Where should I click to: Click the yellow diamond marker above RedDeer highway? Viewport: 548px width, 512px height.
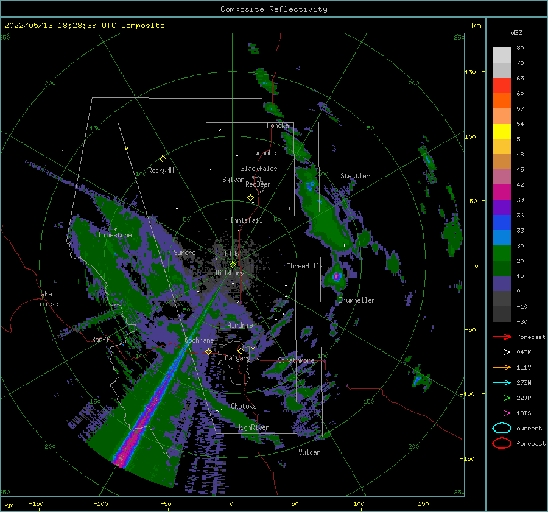[x=250, y=197]
